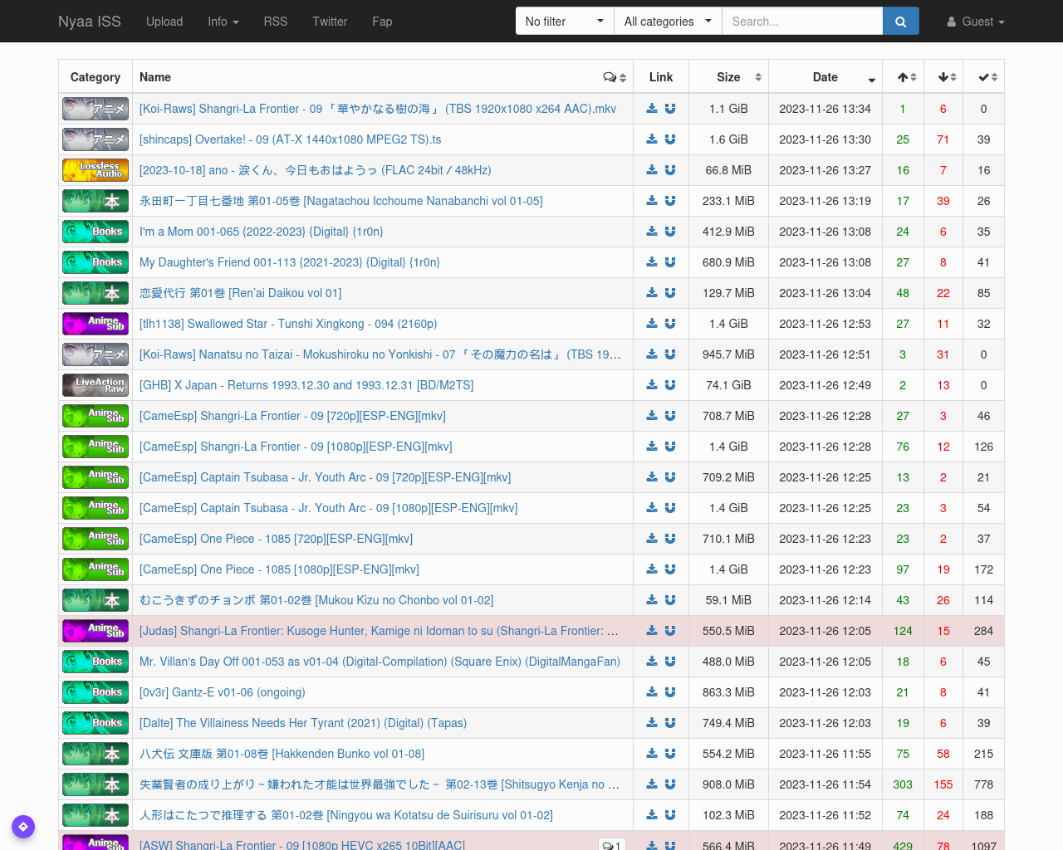
Task: Open Shitsugyo Kenja torrent page
Action: coord(380,784)
